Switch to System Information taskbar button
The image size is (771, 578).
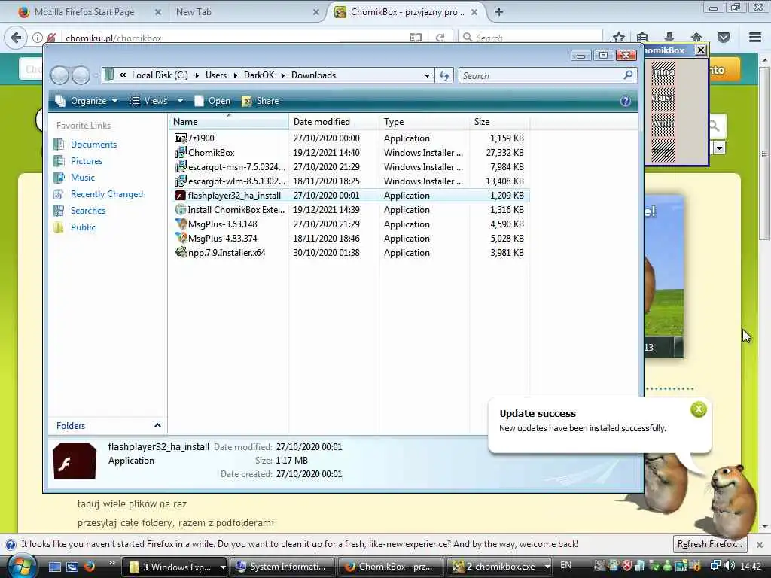pos(282,567)
